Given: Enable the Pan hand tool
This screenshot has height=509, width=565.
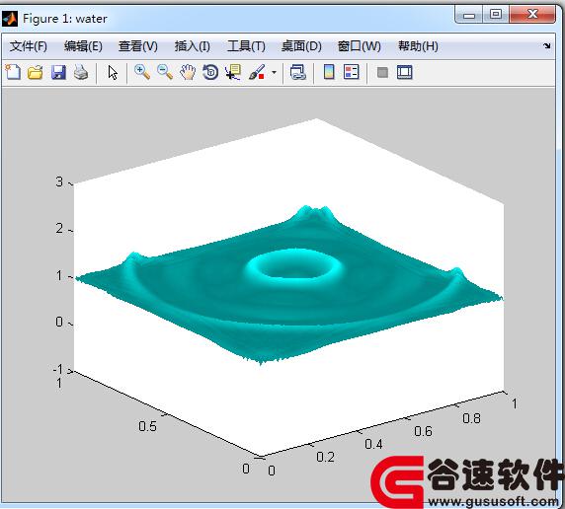Looking at the screenshot, I should click(x=188, y=72).
